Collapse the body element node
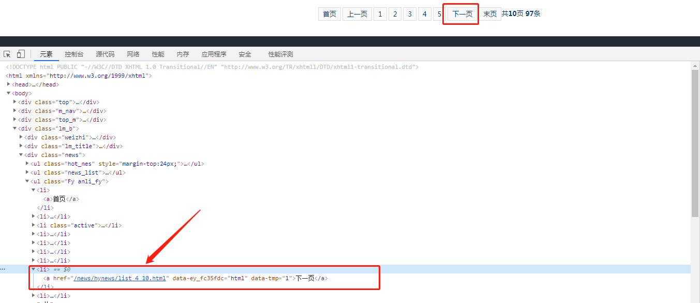This screenshot has width=700, height=303. [9, 93]
